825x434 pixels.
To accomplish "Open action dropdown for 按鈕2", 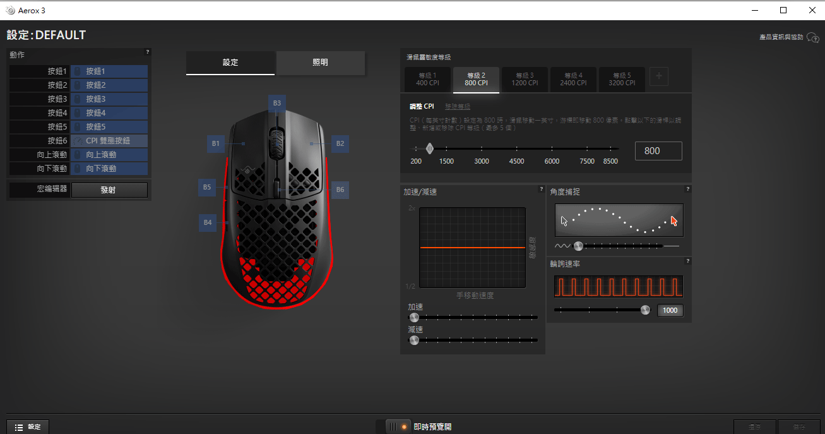I will pos(109,85).
